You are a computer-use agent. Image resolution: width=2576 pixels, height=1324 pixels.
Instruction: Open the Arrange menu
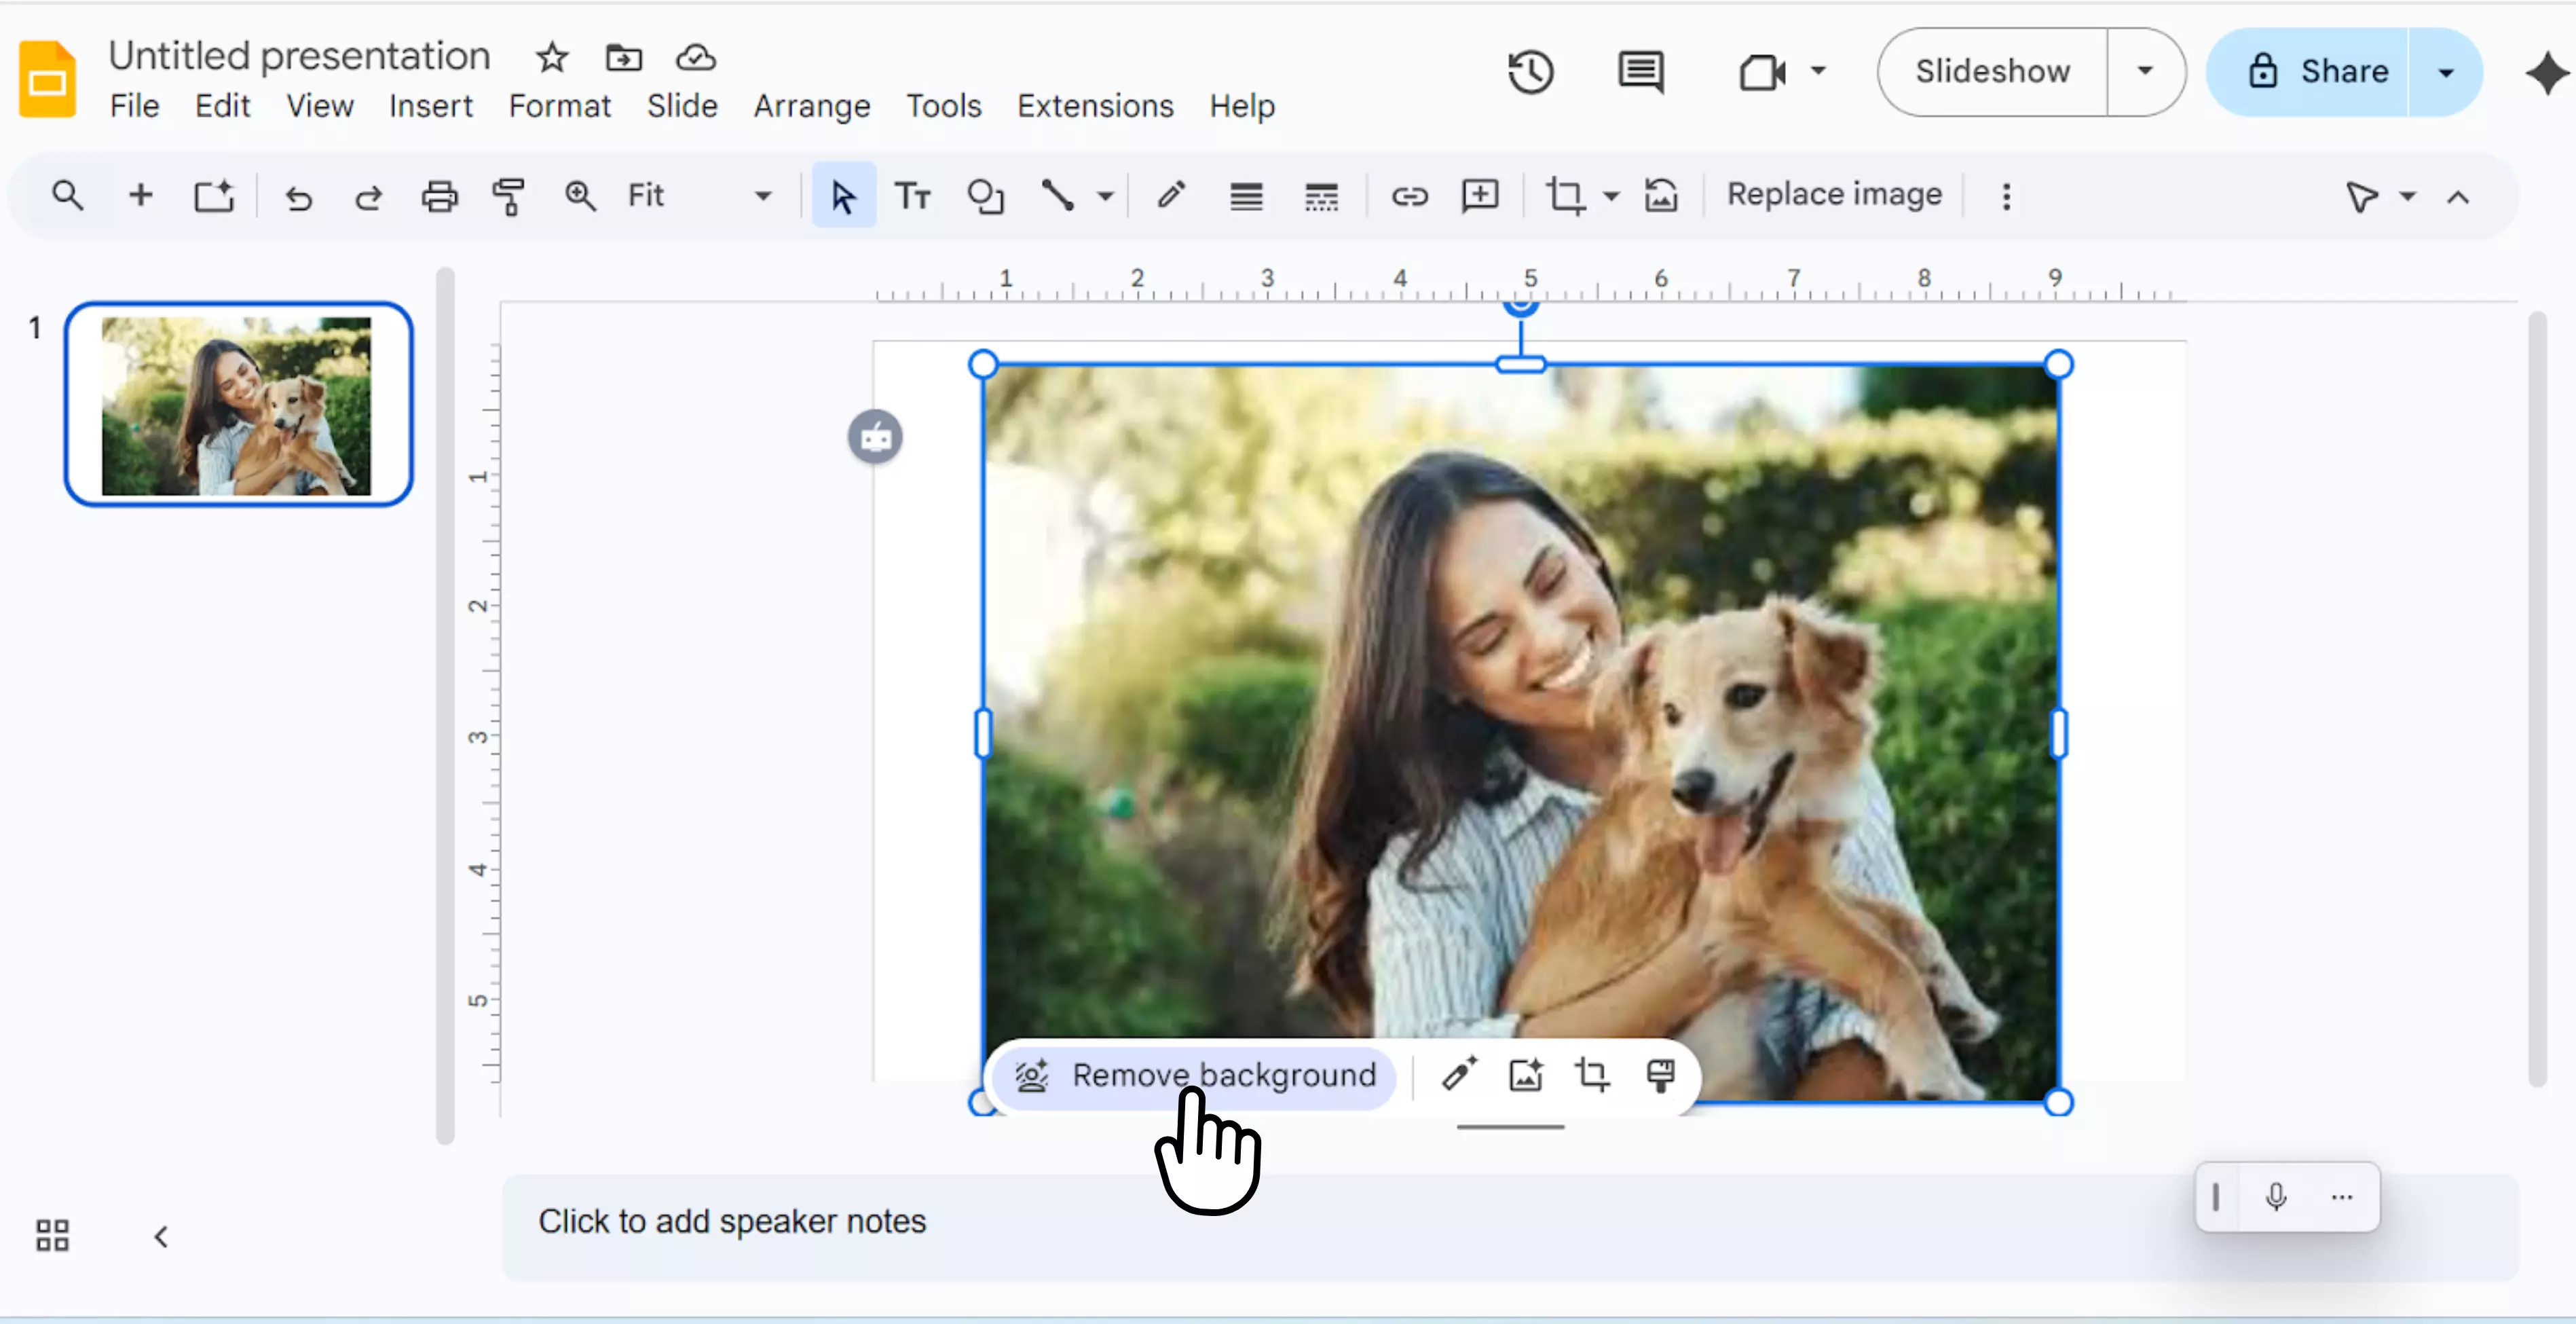tap(811, 106)
